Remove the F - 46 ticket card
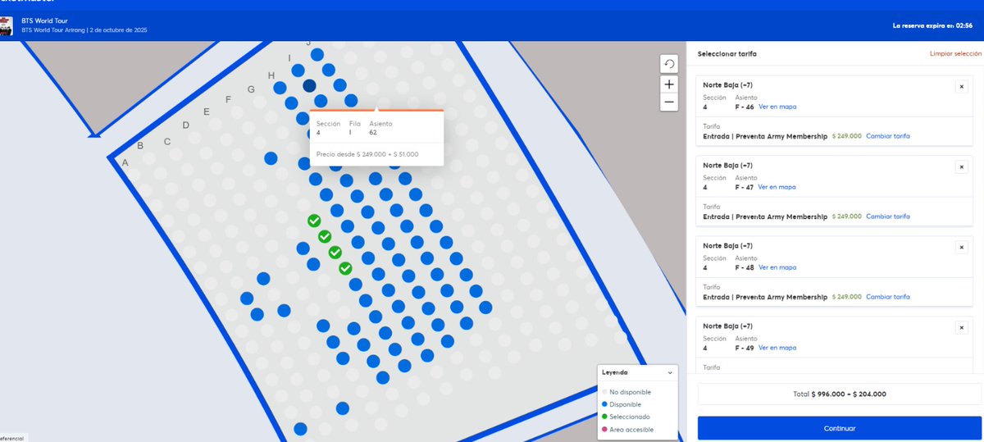984x442 pixels. (x=961, y=86)
